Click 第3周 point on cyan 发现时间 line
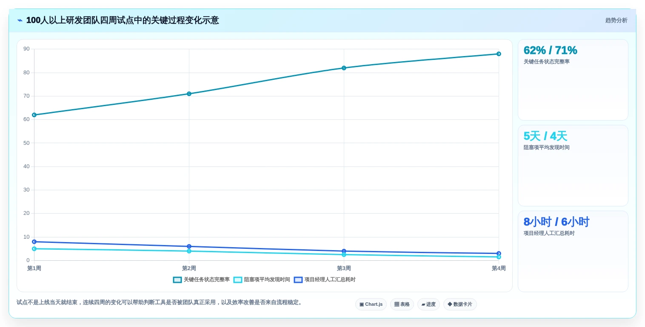 pos(344,255)
